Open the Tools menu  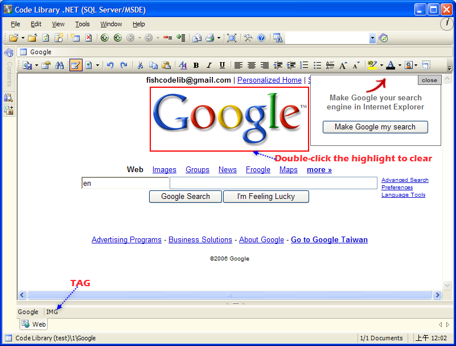click(x=83, y=24)
